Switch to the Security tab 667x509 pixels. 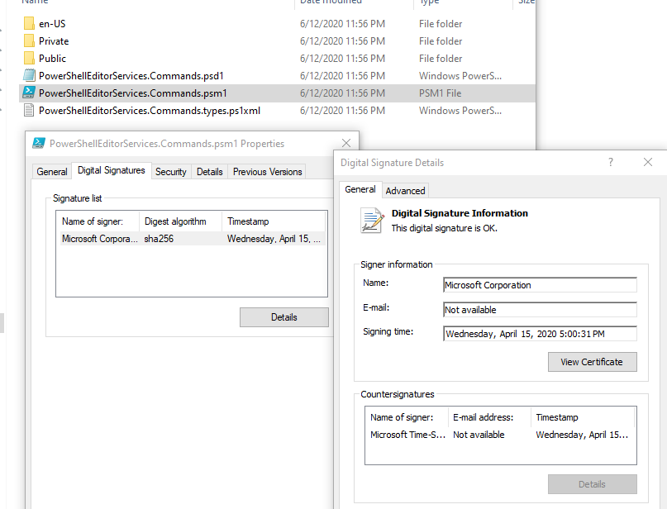170,171
